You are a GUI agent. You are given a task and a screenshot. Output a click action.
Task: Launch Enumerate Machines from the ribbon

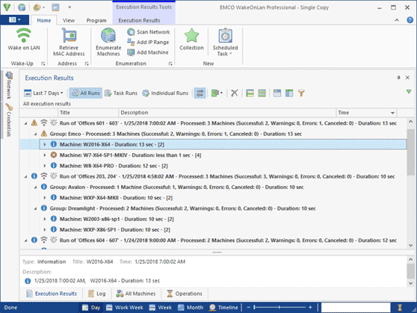[108, 42]
